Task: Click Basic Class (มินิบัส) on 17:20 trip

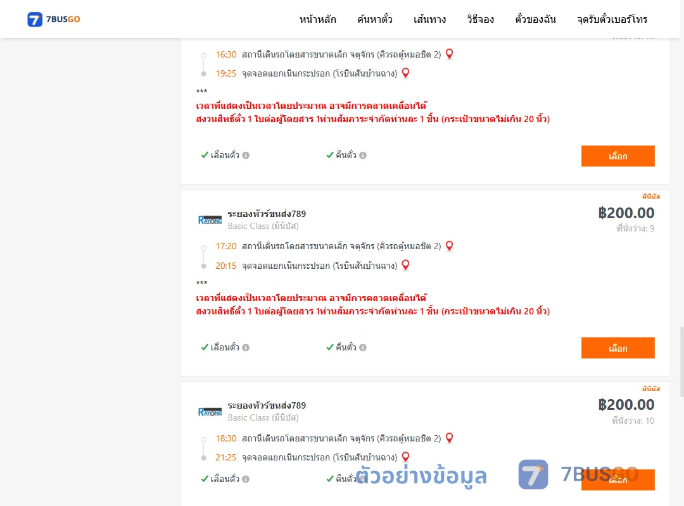Action: point(263,226)
